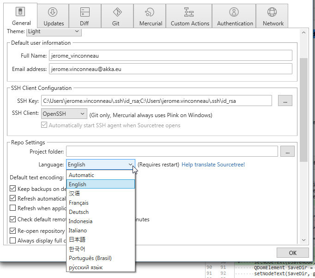Choose Automatic in the language list
The width and height of the screenshot is (315, 278).
(100, 175)
